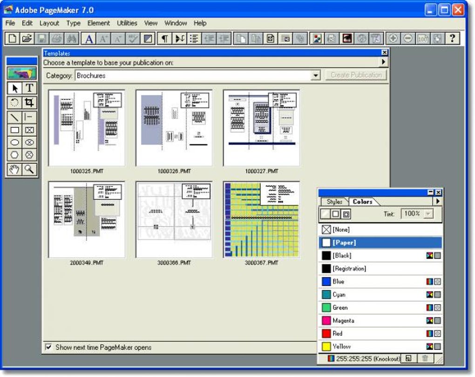This screenshot has width=475, height=377.
Task: Select the Cropping tool
Action: pyautogui.click(x=29, y=103)
